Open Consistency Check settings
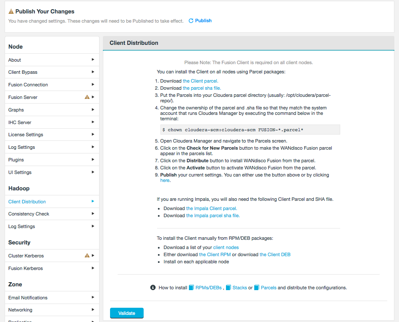399x322 pixels. pyautogui.click(x=52, y=214)
